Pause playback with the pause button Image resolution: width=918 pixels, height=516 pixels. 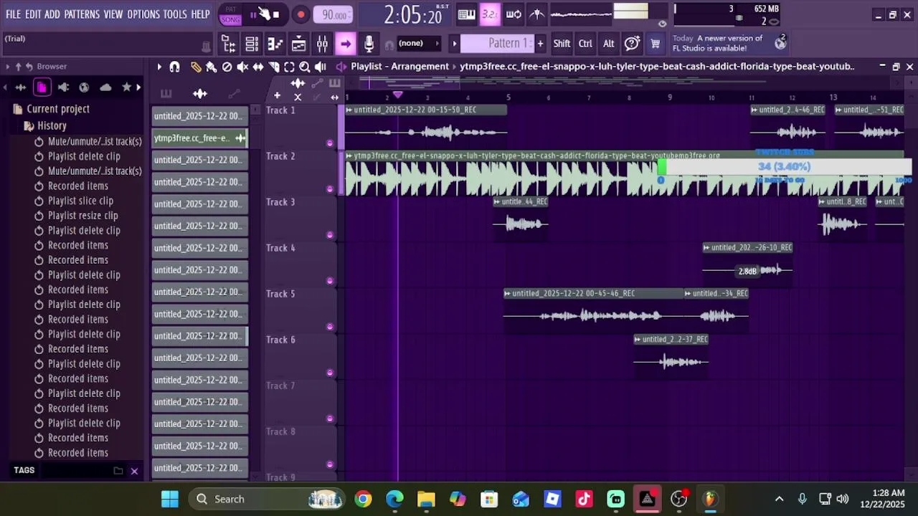(253, 15)
